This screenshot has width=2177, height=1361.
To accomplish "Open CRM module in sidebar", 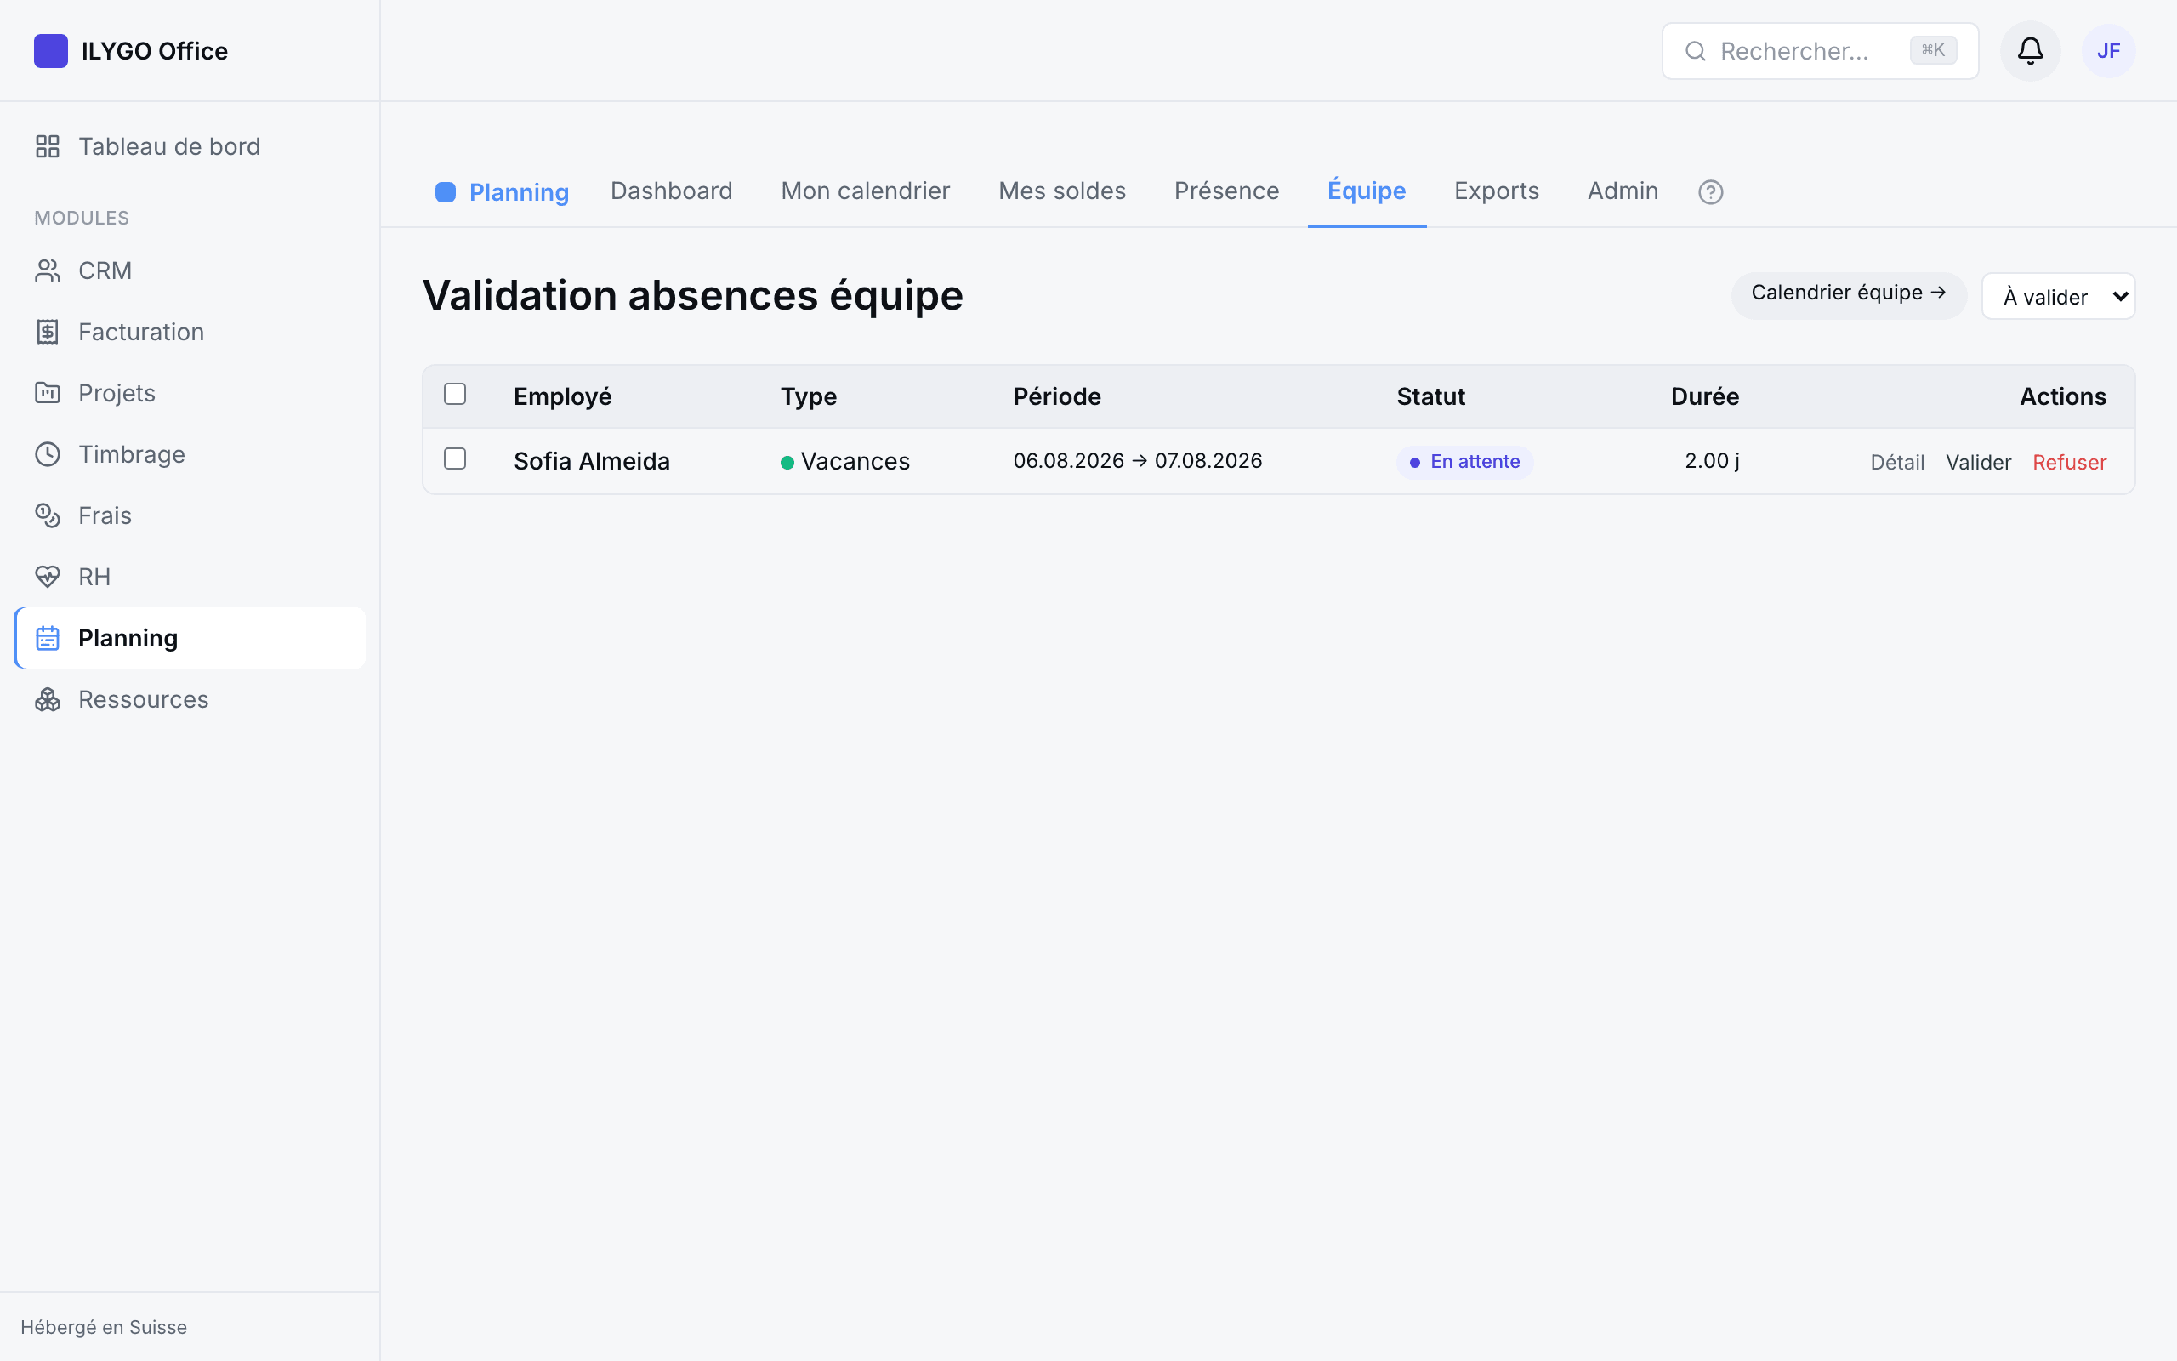I will 190,271.
